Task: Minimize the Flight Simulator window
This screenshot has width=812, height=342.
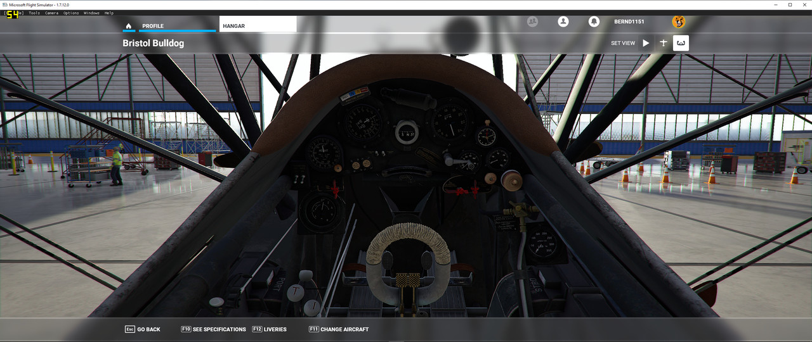Action: coord(776,4)
